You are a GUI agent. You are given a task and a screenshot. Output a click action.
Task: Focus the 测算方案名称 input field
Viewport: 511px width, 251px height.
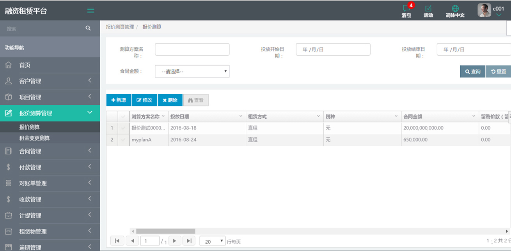[x=192, y=49]
